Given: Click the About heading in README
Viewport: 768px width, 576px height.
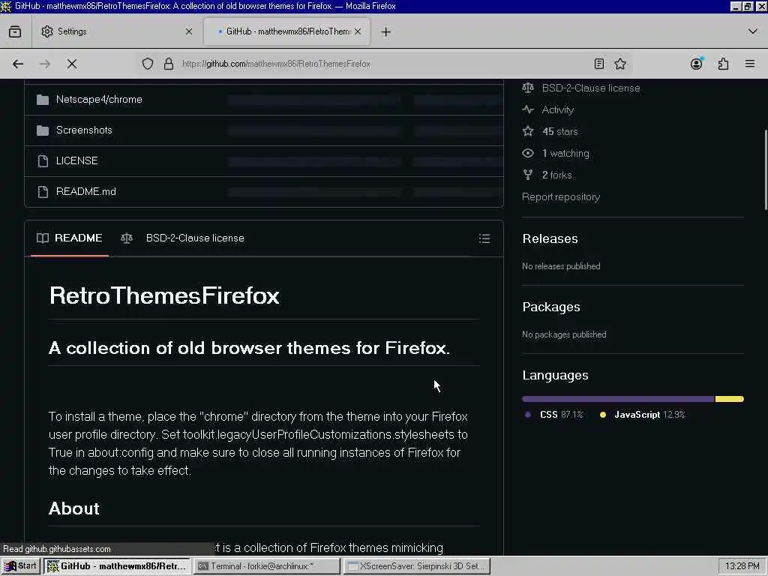Looking at the screenshot, I should coord(74,509).
